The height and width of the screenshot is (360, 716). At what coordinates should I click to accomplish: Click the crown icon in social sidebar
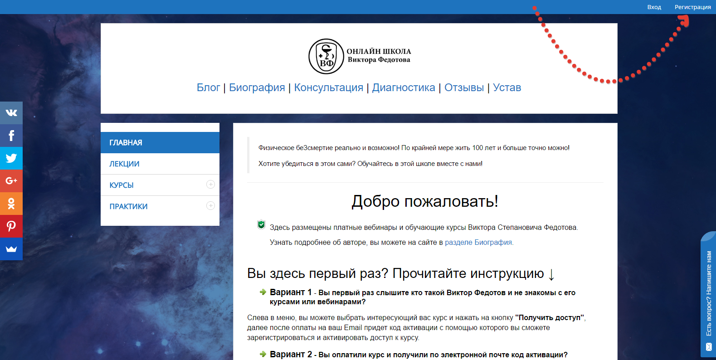tap(11, 249)
